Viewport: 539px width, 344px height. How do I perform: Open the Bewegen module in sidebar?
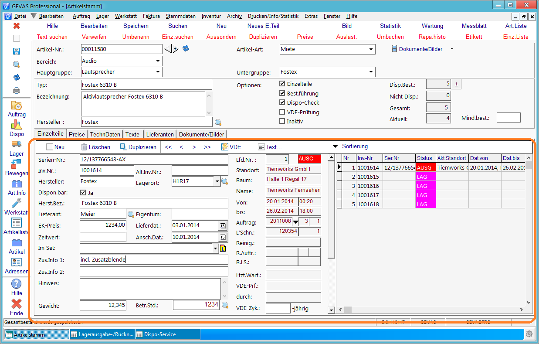[x=17, y=168]
